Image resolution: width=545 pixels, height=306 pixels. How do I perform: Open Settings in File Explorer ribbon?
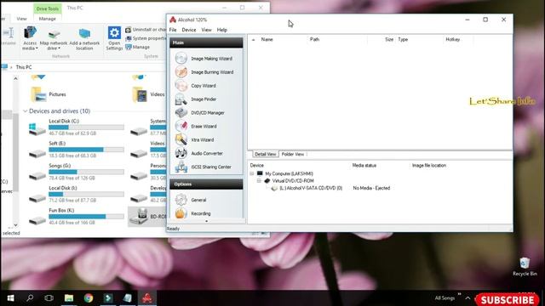click(x=114, y=38)
